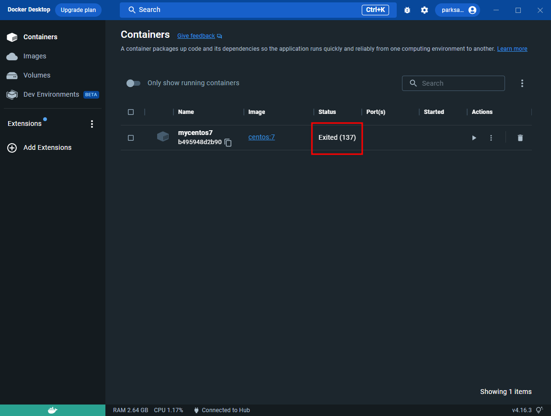Open container list options three-dot menu
This screenshot has height=416, width=551.
coord(522,83)
